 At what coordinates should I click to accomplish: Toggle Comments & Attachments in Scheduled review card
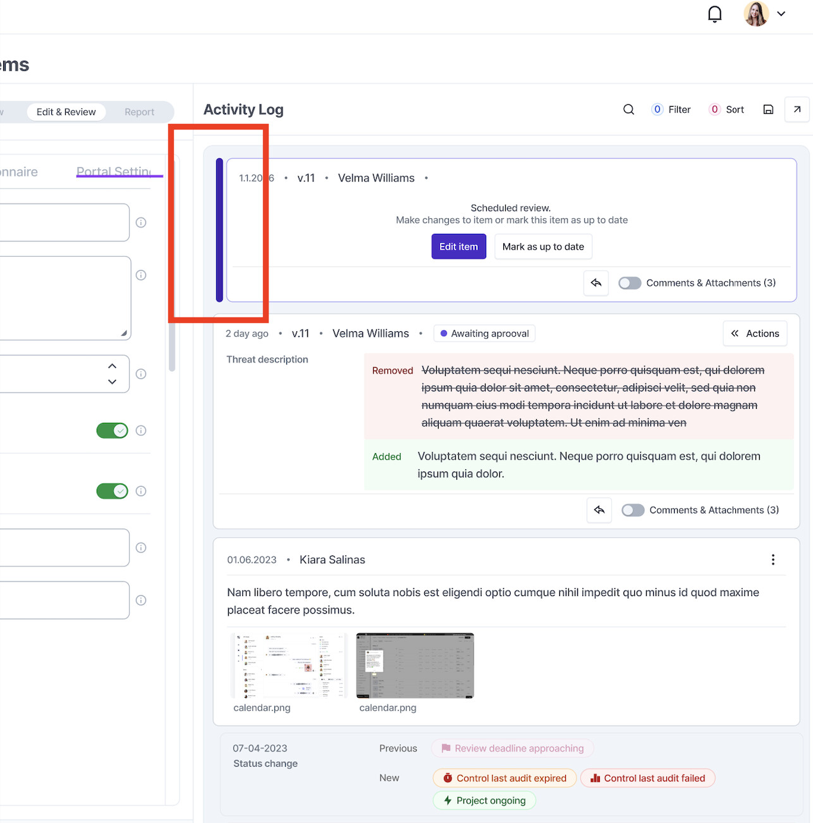[630, 283]
